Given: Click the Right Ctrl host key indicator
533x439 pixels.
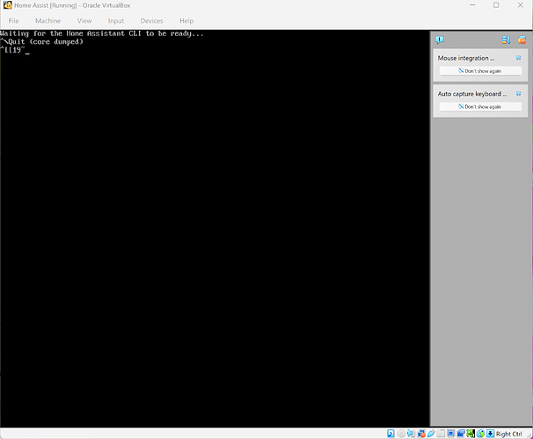Looking at the screenshot, I should click(x=509, y=434).
